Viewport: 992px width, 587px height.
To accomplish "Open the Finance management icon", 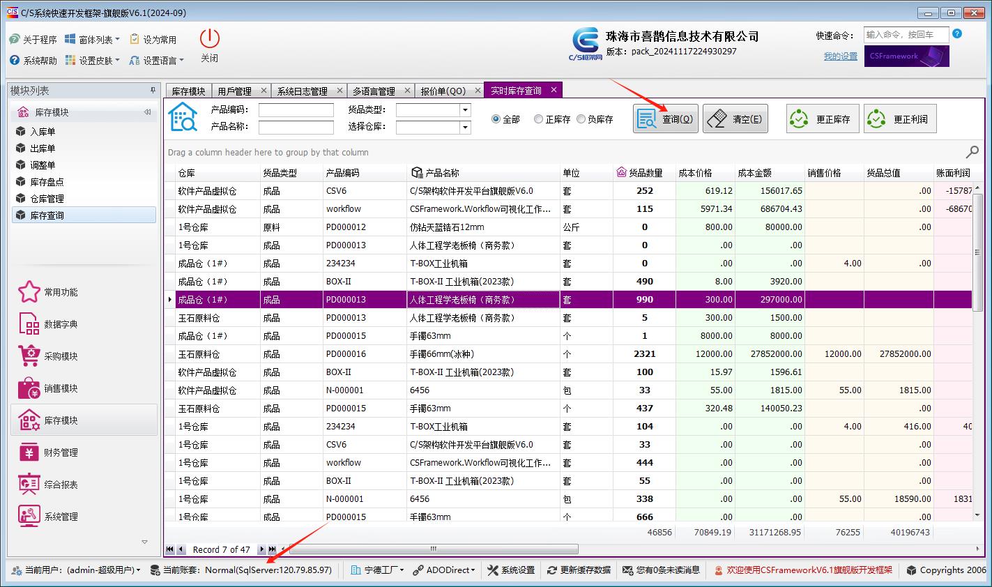I will point(29,452).
